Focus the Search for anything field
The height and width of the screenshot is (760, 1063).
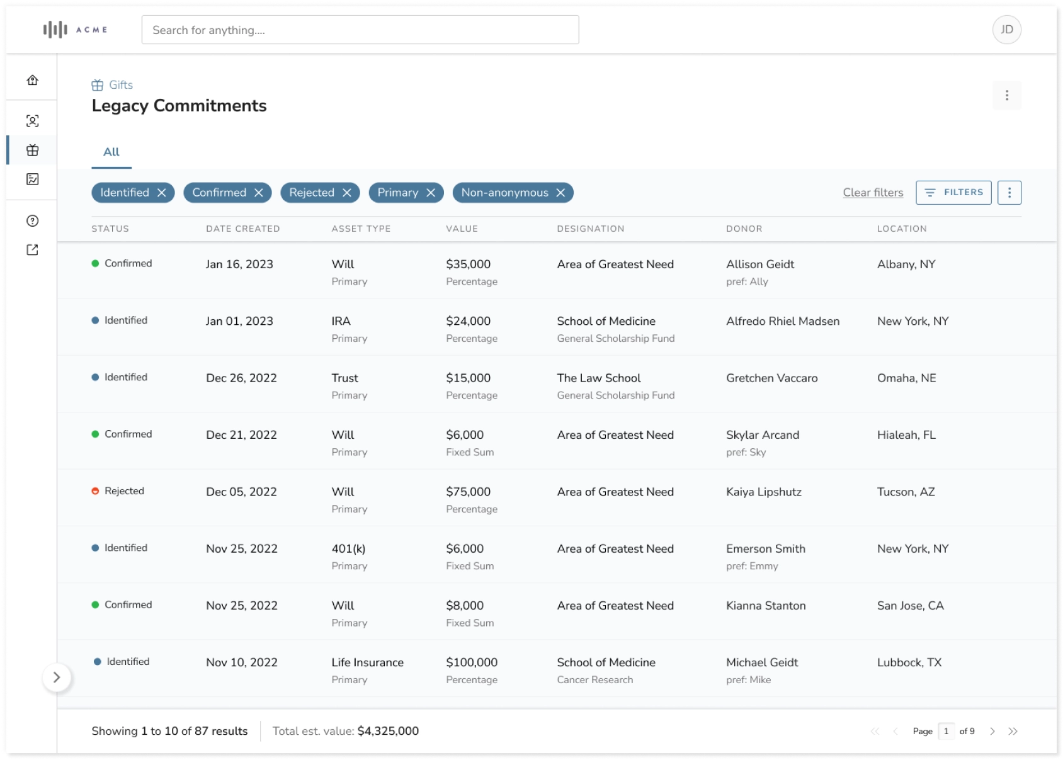360,30
